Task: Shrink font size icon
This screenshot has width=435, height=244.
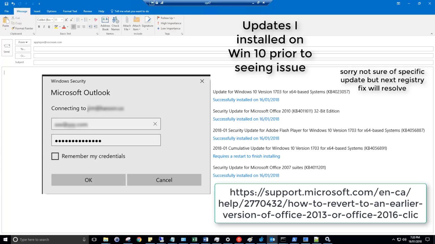Action: (x=71, y=20)
